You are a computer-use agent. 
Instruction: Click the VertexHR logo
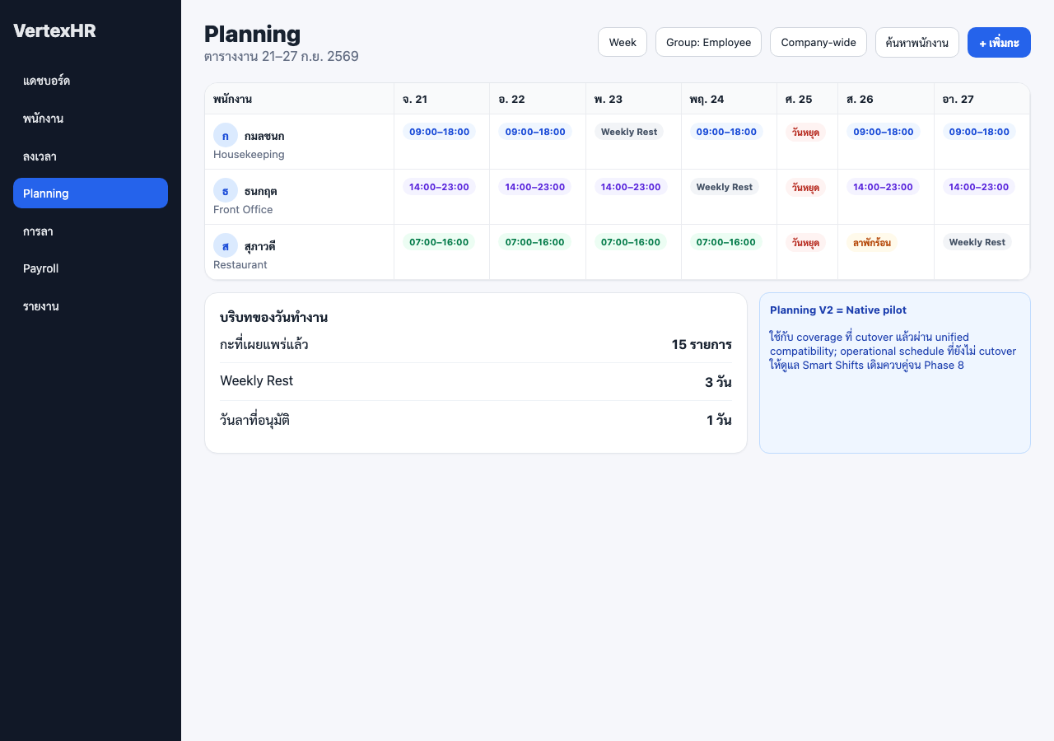(54, 30)
